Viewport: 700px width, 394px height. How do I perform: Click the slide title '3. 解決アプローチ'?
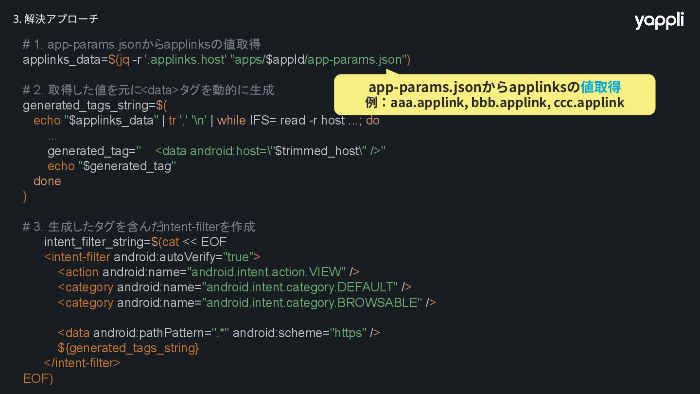(x=56, y=19)
